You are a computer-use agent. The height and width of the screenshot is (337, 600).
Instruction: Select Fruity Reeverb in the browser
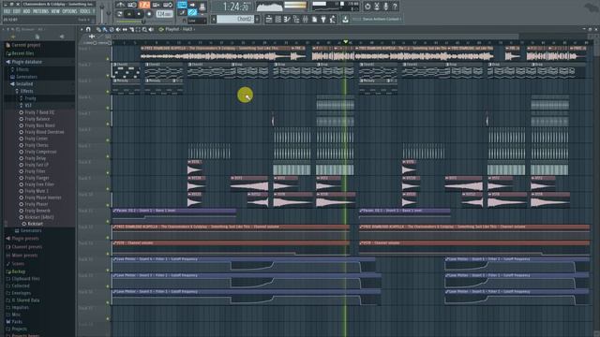[x=37, y=211]
